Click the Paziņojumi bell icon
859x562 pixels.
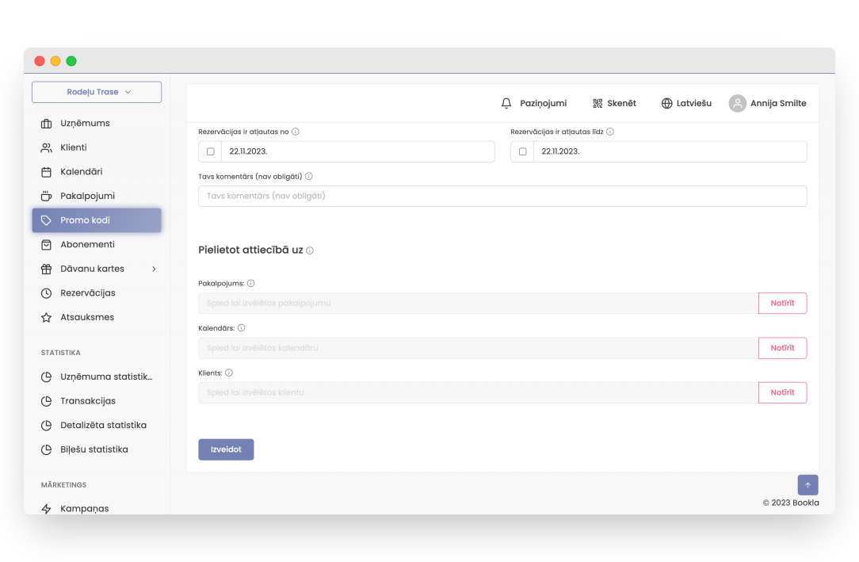[506, 103]
